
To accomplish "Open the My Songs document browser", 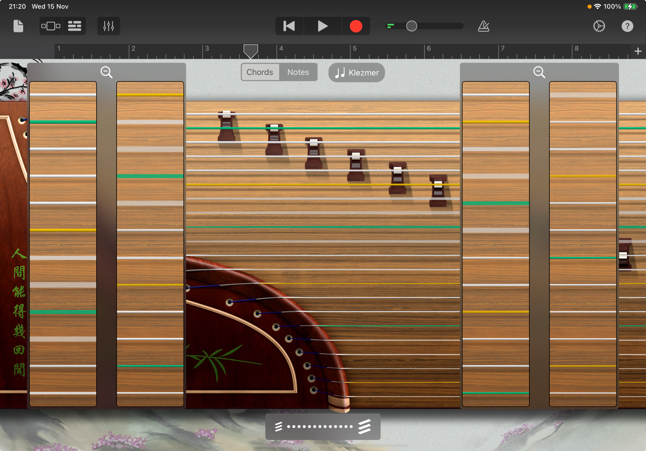I will (18, 26).
